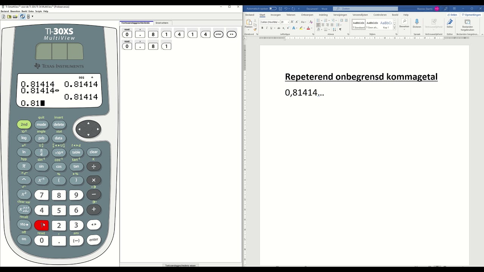
Task: Toggle Bold formatting in Word
Action: (x=262, y=28)
